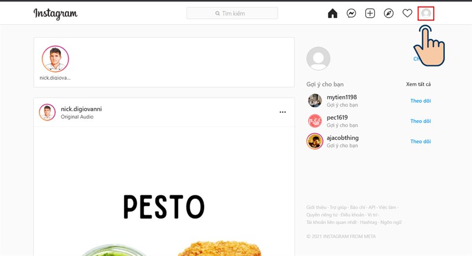Image resolution: width=472 pixels, height=256 pixels.
Task: Follow mytien1198 with Theo dõi
Action: point(421,101)
